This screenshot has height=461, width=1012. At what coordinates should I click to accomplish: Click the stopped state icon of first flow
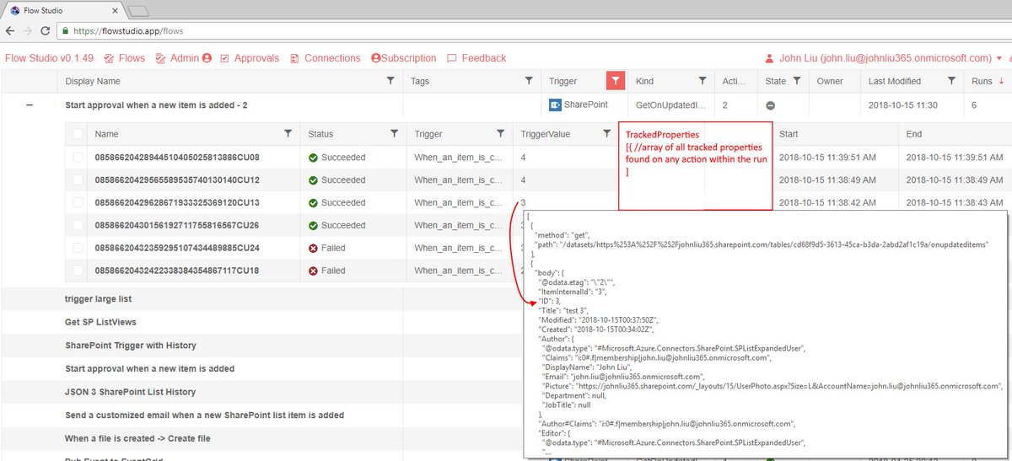coord(770,105)
